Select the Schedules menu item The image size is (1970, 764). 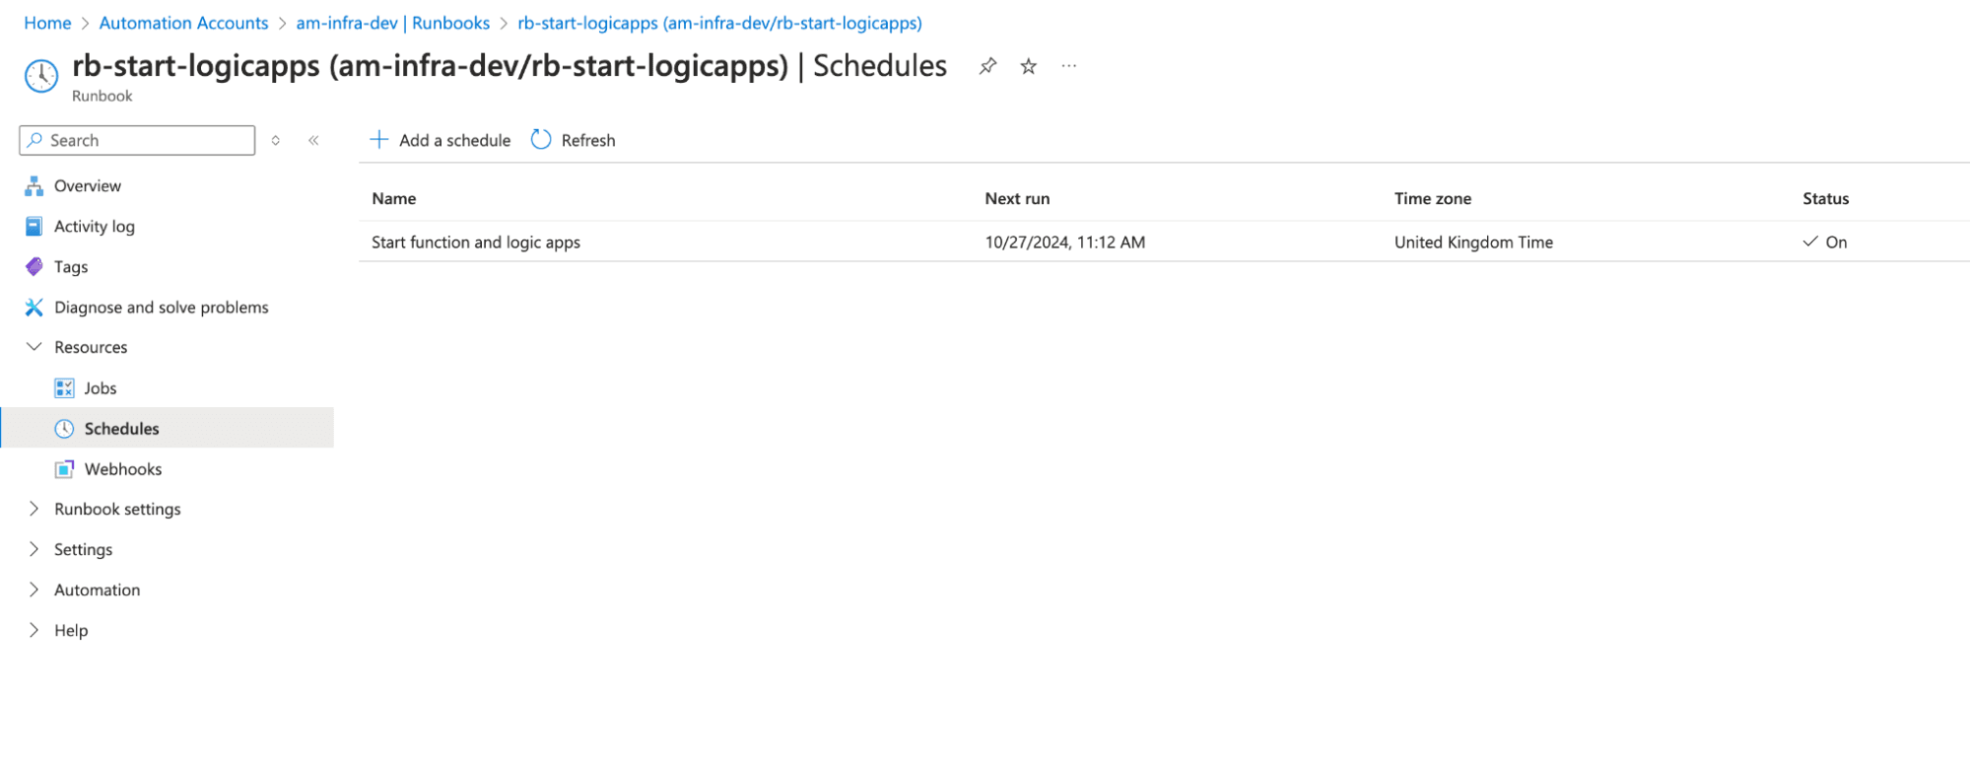pos(121,429)
